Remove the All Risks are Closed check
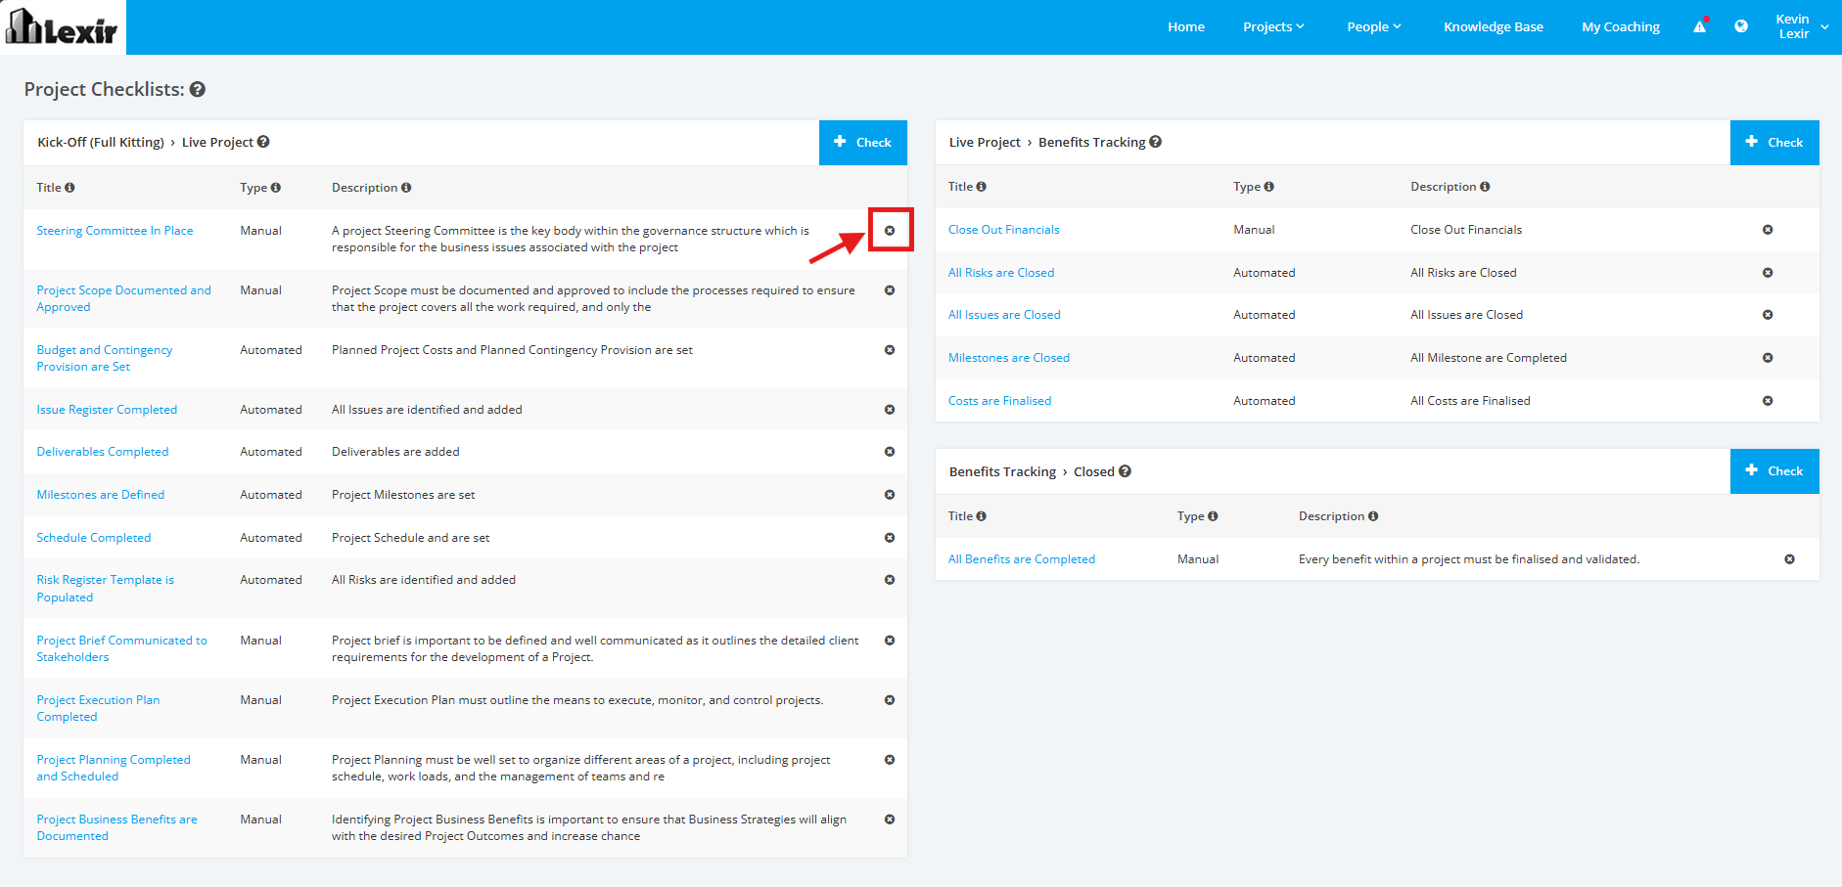Screen dimensions: 1842x887 (x=1768, y=273)
